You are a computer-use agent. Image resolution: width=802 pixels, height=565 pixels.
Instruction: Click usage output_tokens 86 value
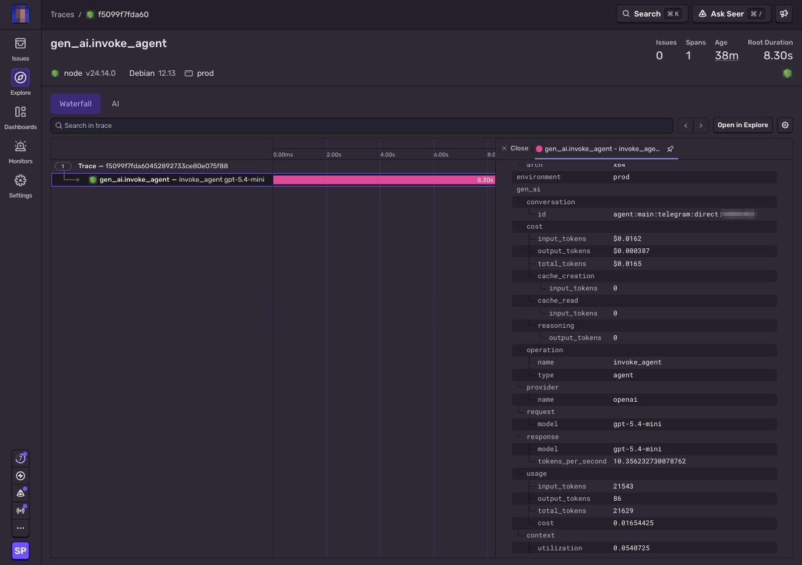pos(617,498)
